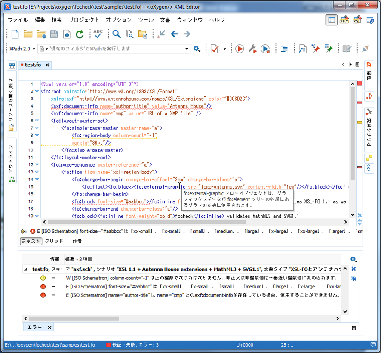This screenshot has width=381, height=353.
Task: Open the XPath 2.0 version dropdown
Action: pyautogui.click(x=22, y=49)
